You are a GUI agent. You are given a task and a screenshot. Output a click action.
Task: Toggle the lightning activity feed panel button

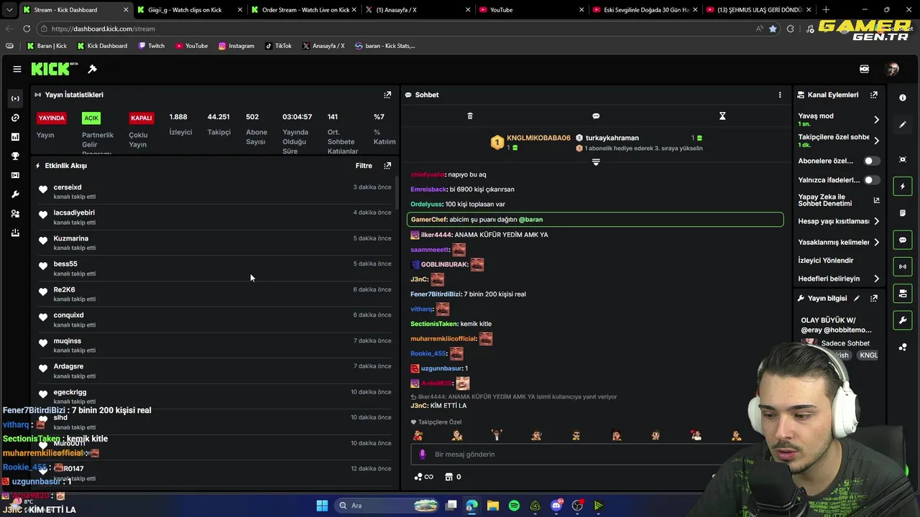click(903, 187)
